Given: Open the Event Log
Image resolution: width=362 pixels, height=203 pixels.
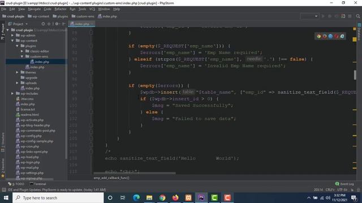Looking at the screenshot, I should (x=344, y=184).
